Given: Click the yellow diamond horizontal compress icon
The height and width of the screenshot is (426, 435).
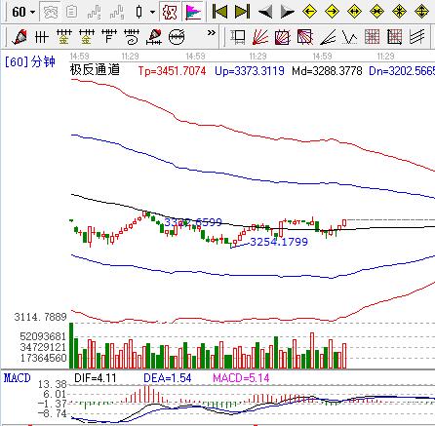Looking at the screenshot, I should coord(376,12).
